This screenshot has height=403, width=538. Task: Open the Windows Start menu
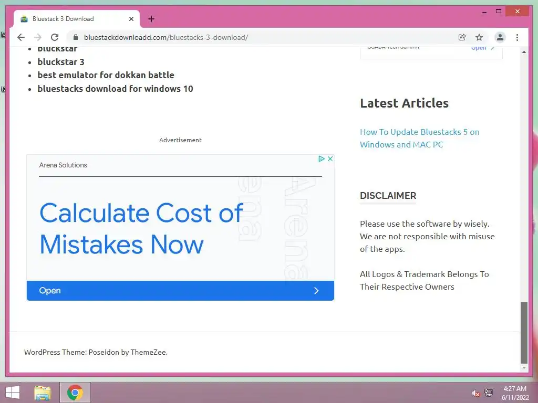pos(13,393)
